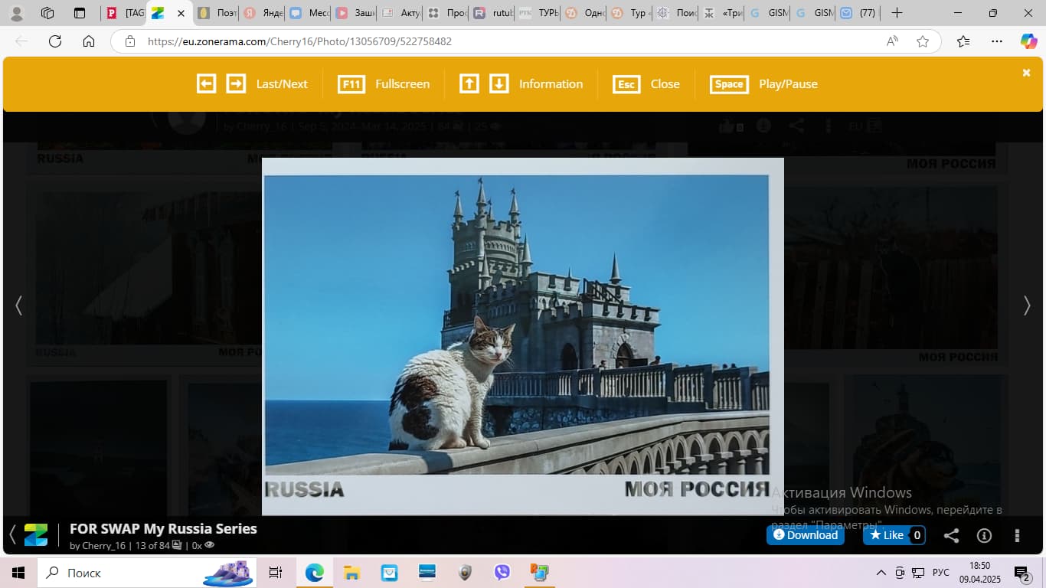The width and height of the screenshot is (1046, 588).
Task: Click the Download button
Action: [805, 535]
